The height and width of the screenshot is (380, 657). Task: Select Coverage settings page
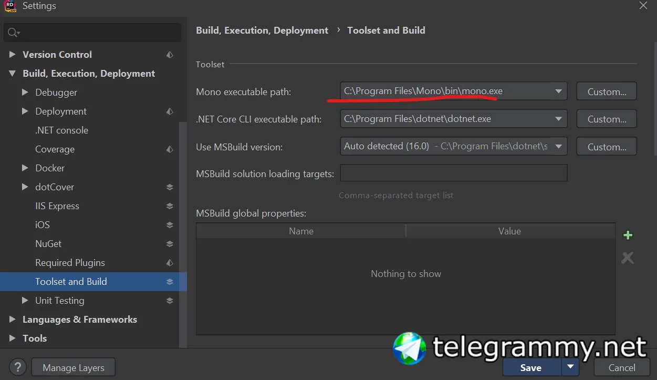point(55,149)
